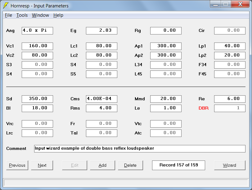Go to the Previous record
This screenshot has width=252, height=190.
(x=17, y=165)
